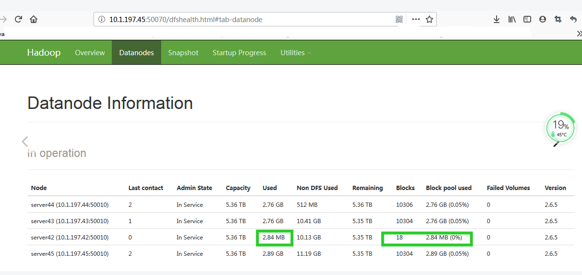Click the Blocks column header
Viewport: 582px width, 275px height.
click(405, 188)
